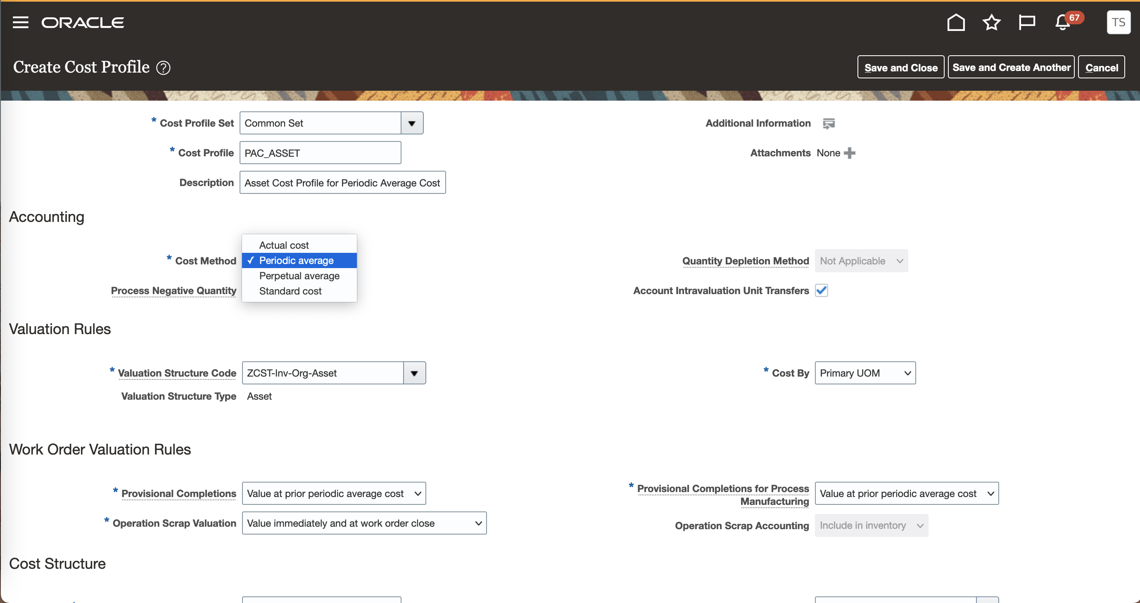
Task: Expand the Cost Profile Set dropdown arrow
Action: pos(411,123)
